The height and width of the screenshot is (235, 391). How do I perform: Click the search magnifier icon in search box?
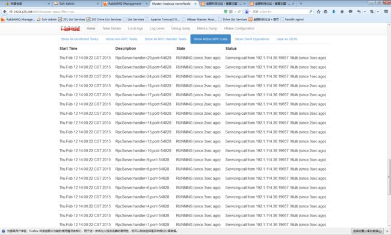click(311, 11)
